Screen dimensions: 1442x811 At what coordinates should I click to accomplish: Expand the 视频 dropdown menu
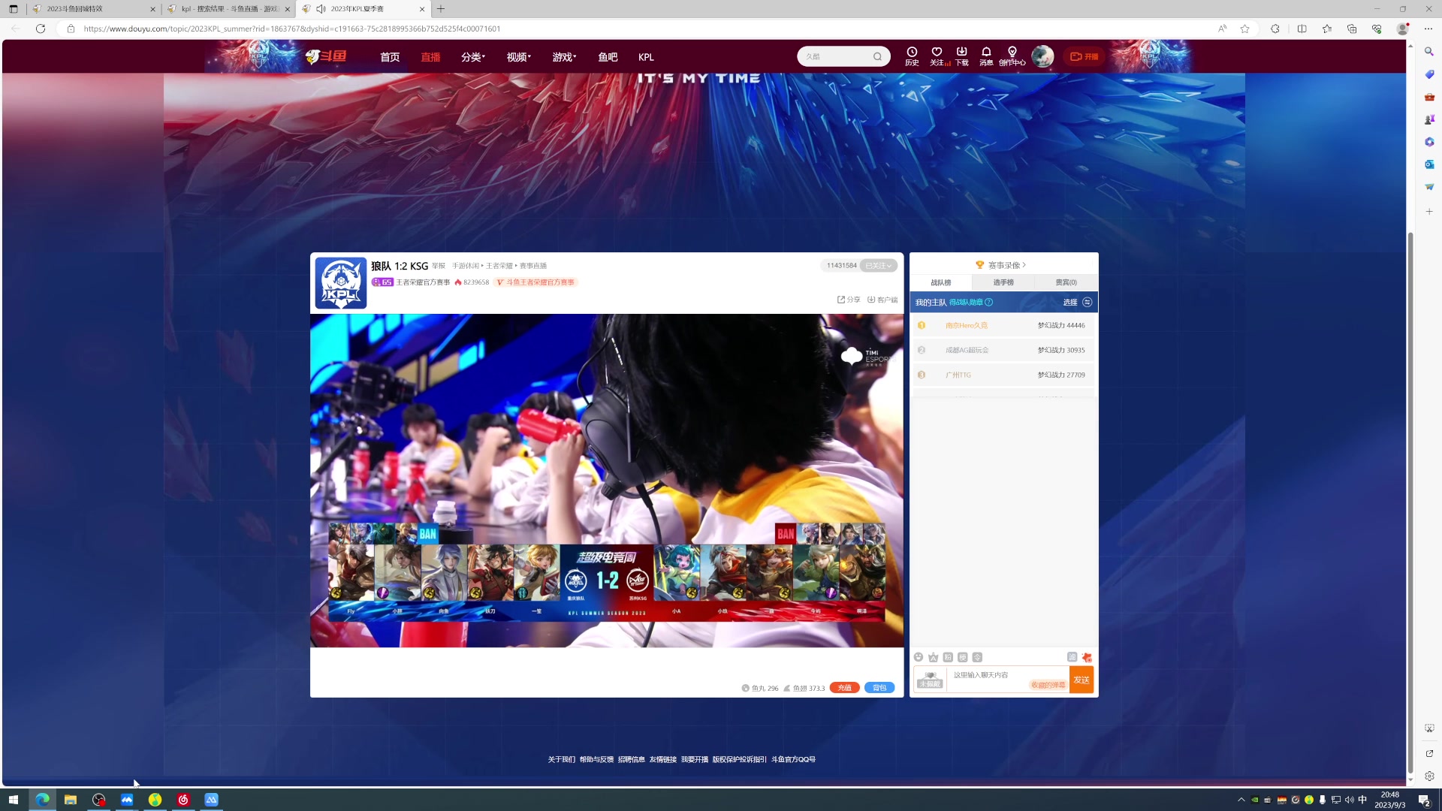point(518,57)
